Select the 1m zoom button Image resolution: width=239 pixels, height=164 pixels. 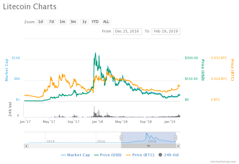click(x=62, y=22)
